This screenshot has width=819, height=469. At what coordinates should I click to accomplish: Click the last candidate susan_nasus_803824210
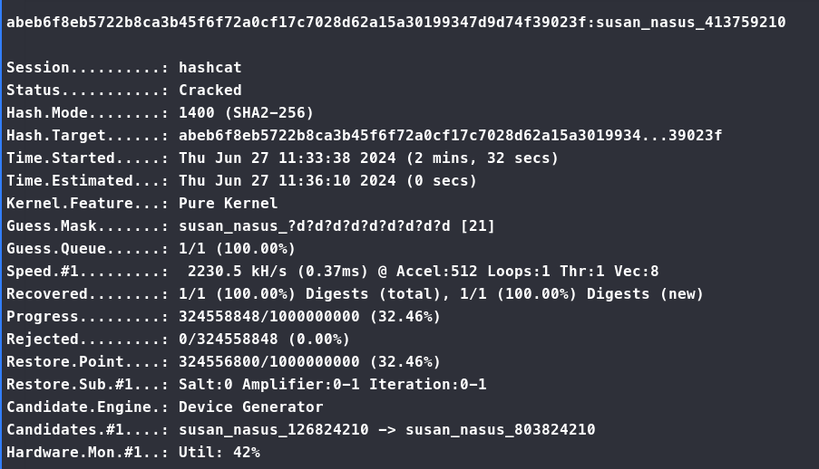point(500,430)
